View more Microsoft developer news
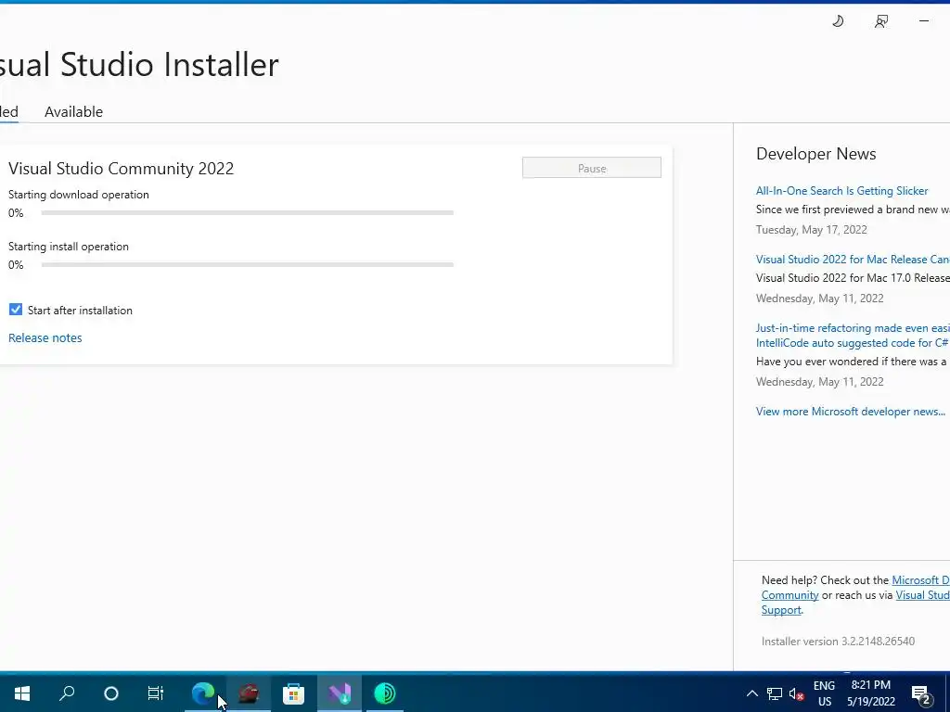 click(x=850, y=411)
